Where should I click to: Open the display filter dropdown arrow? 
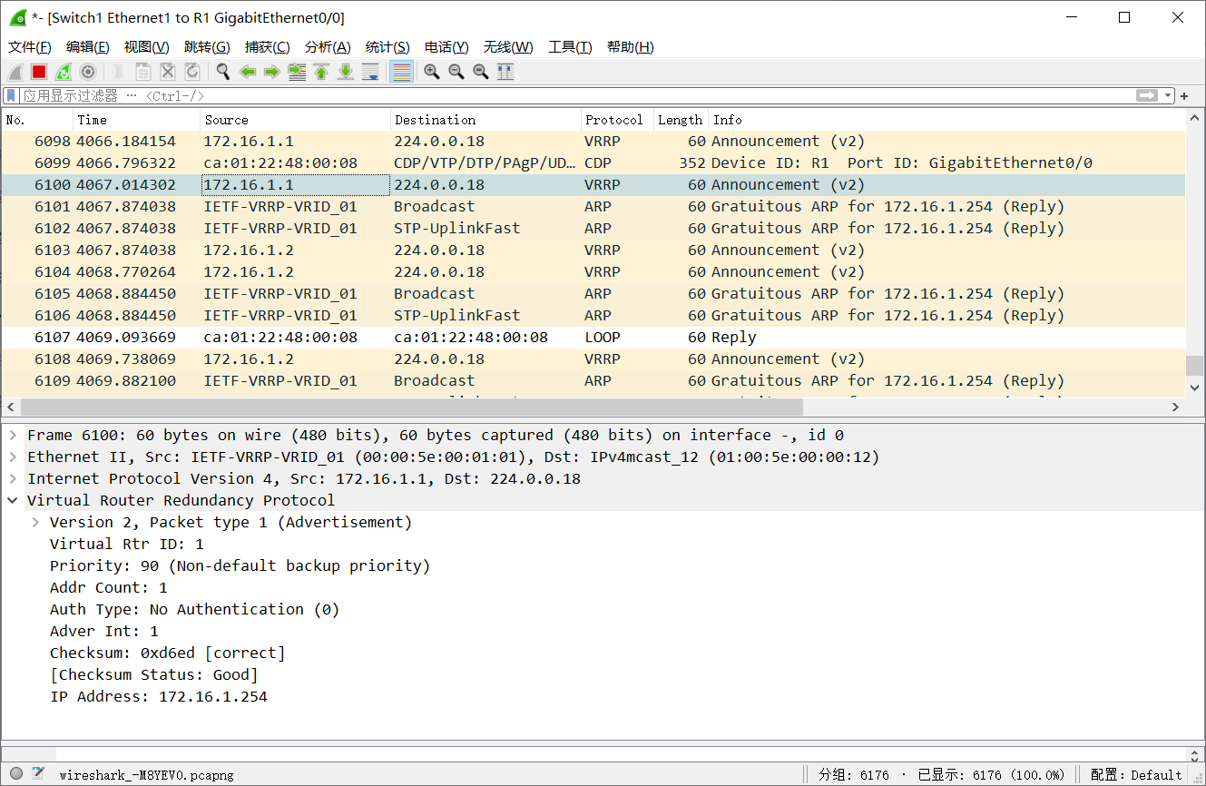[x=1170, y=95]
